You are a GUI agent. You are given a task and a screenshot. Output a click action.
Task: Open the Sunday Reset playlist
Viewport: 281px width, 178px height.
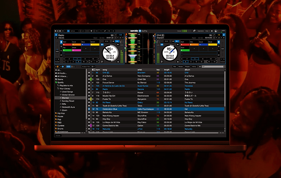coord(68,101)
